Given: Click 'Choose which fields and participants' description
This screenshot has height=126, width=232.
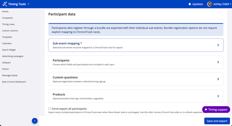Looking at the screenshot, I should click(83, 64).
